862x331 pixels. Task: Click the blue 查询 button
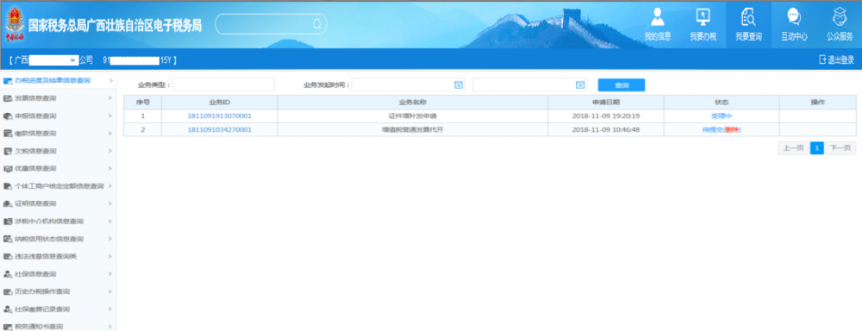(x=622, y=85)
